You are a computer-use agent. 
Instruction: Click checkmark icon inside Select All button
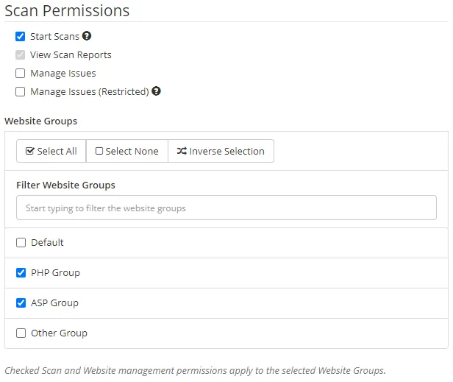29,152
